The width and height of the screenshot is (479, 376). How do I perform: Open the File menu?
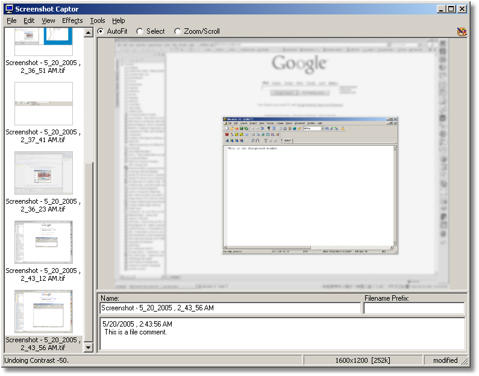tap(11, 20)
